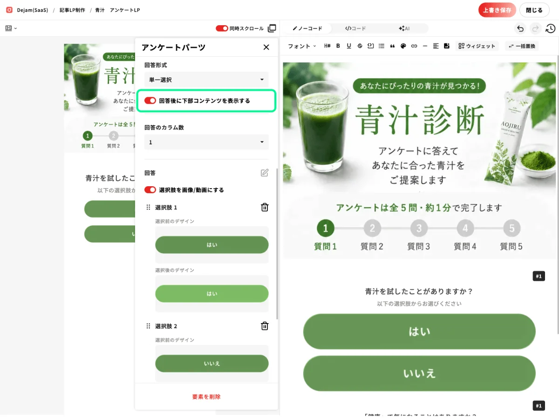559x419 pixels.
Task: Open the ウィジェット menu
Action: [477, 46]
